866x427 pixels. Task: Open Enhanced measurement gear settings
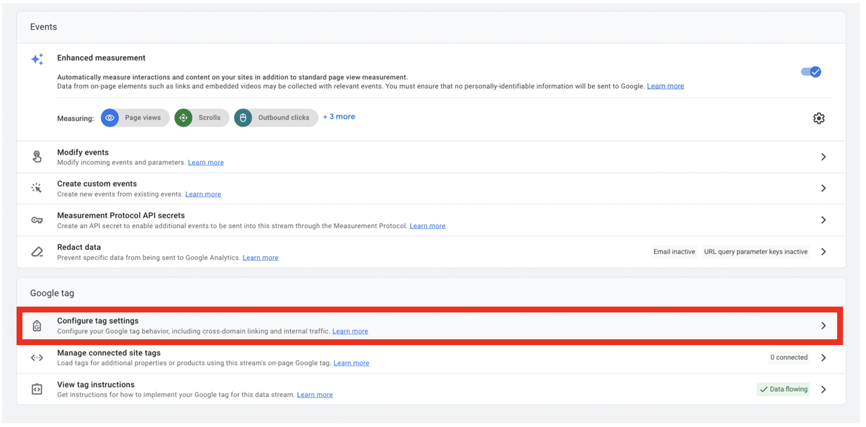(818, 118)
